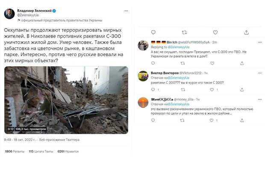This screenshot has width=265, height=176.
Task: Share the money_zilla reply
Action: click(x=242, y=120)
